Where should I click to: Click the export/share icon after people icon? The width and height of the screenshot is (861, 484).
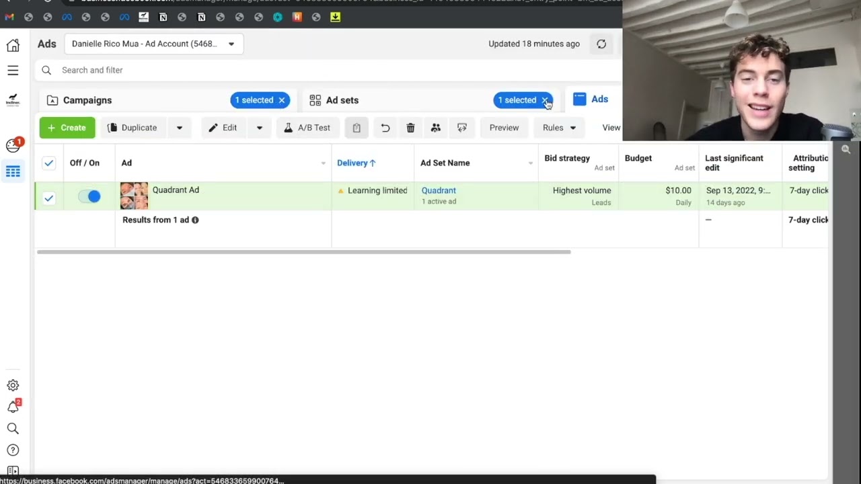[x=462, y=128]
